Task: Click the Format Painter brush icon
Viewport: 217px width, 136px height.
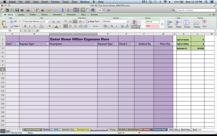Action: pos(43,10)
